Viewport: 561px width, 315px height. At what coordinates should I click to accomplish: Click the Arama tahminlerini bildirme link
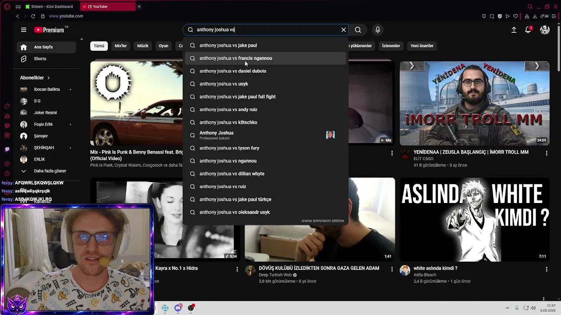(323, 221)
